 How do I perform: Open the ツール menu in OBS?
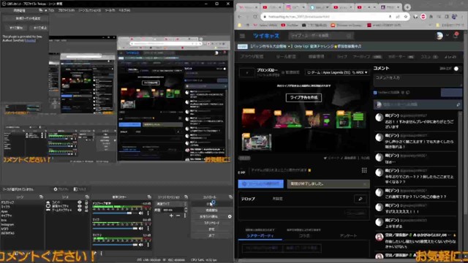pos(110,10)
